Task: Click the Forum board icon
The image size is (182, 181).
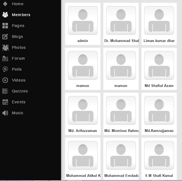Action: click(x=5, y=58)
